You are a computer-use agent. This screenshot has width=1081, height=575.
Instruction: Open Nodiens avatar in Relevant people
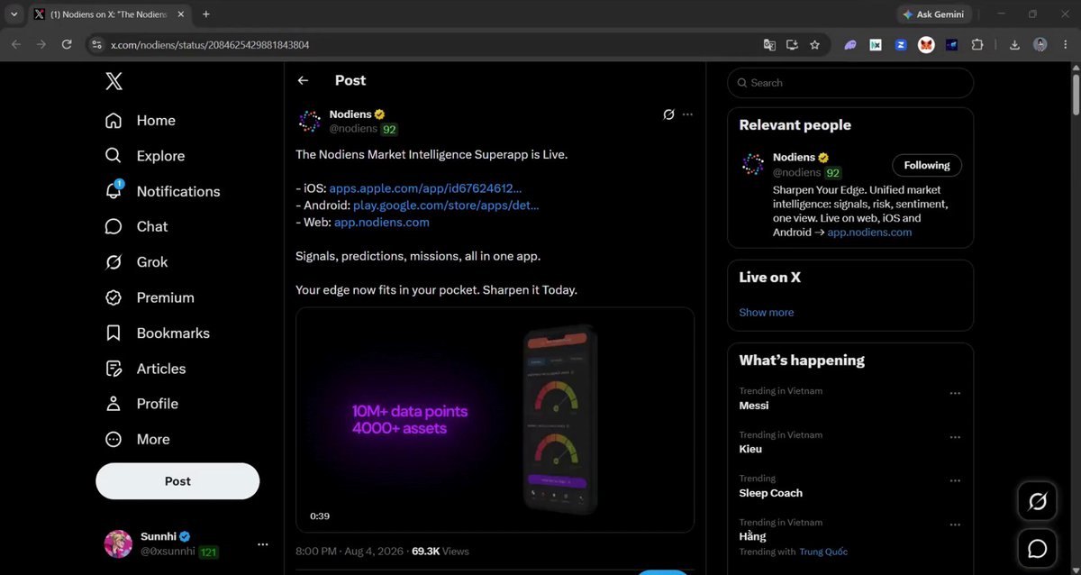[x=753, y=164]
